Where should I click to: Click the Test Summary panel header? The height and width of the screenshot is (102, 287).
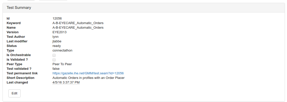[19, 8]
